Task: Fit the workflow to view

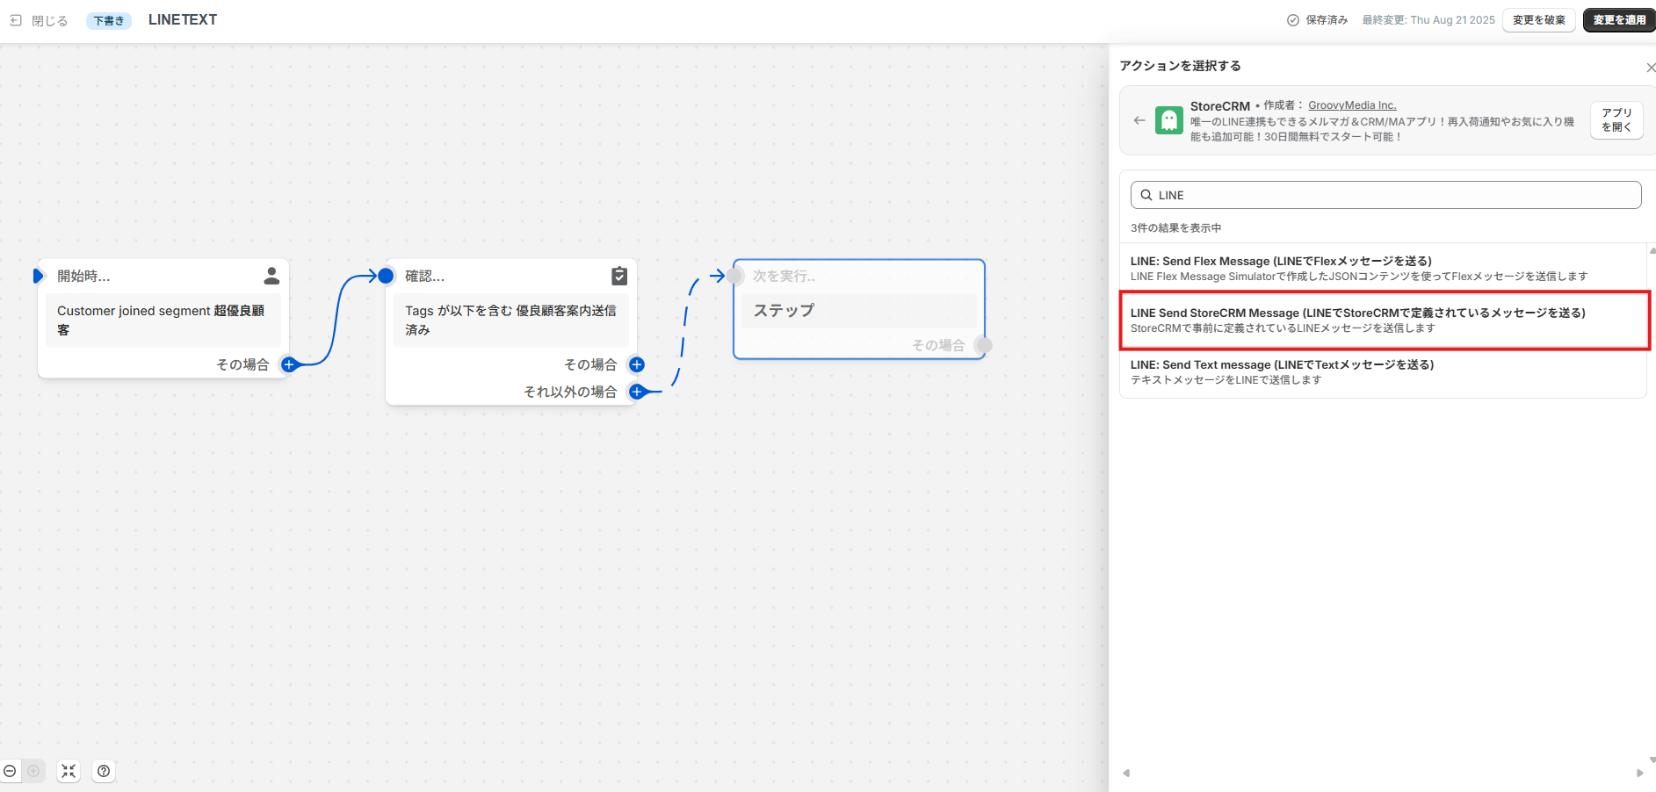Action: coord(69,771)
